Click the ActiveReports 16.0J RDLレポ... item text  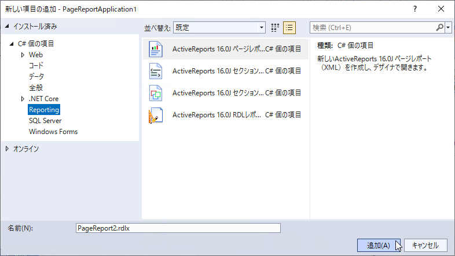point(217,115)
